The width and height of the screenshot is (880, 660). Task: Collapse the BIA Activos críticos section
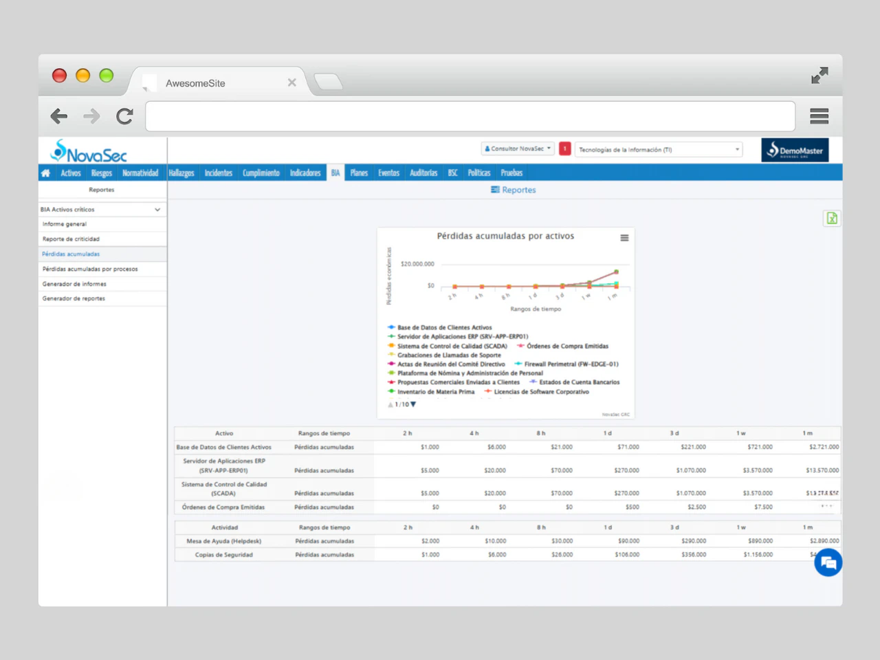(x=157, y=209)
